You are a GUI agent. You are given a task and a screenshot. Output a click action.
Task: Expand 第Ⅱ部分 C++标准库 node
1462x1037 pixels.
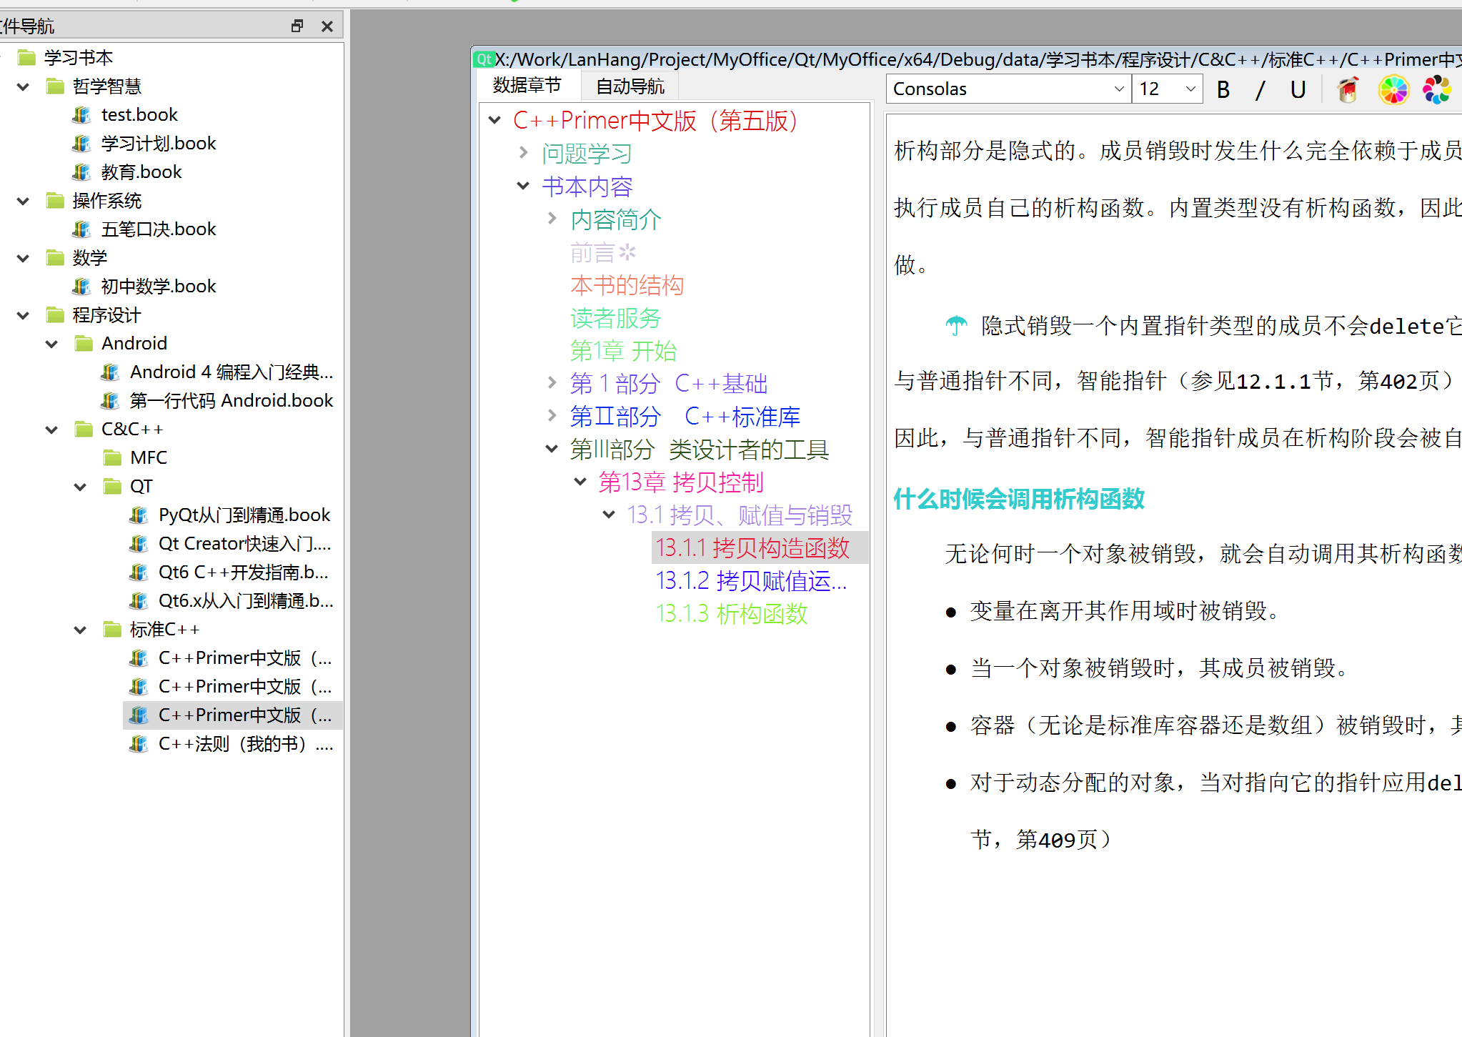point(552,416)
